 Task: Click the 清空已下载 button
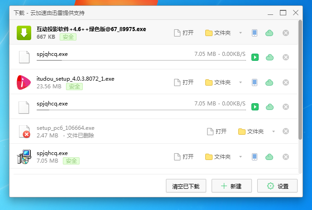[186, 186]
